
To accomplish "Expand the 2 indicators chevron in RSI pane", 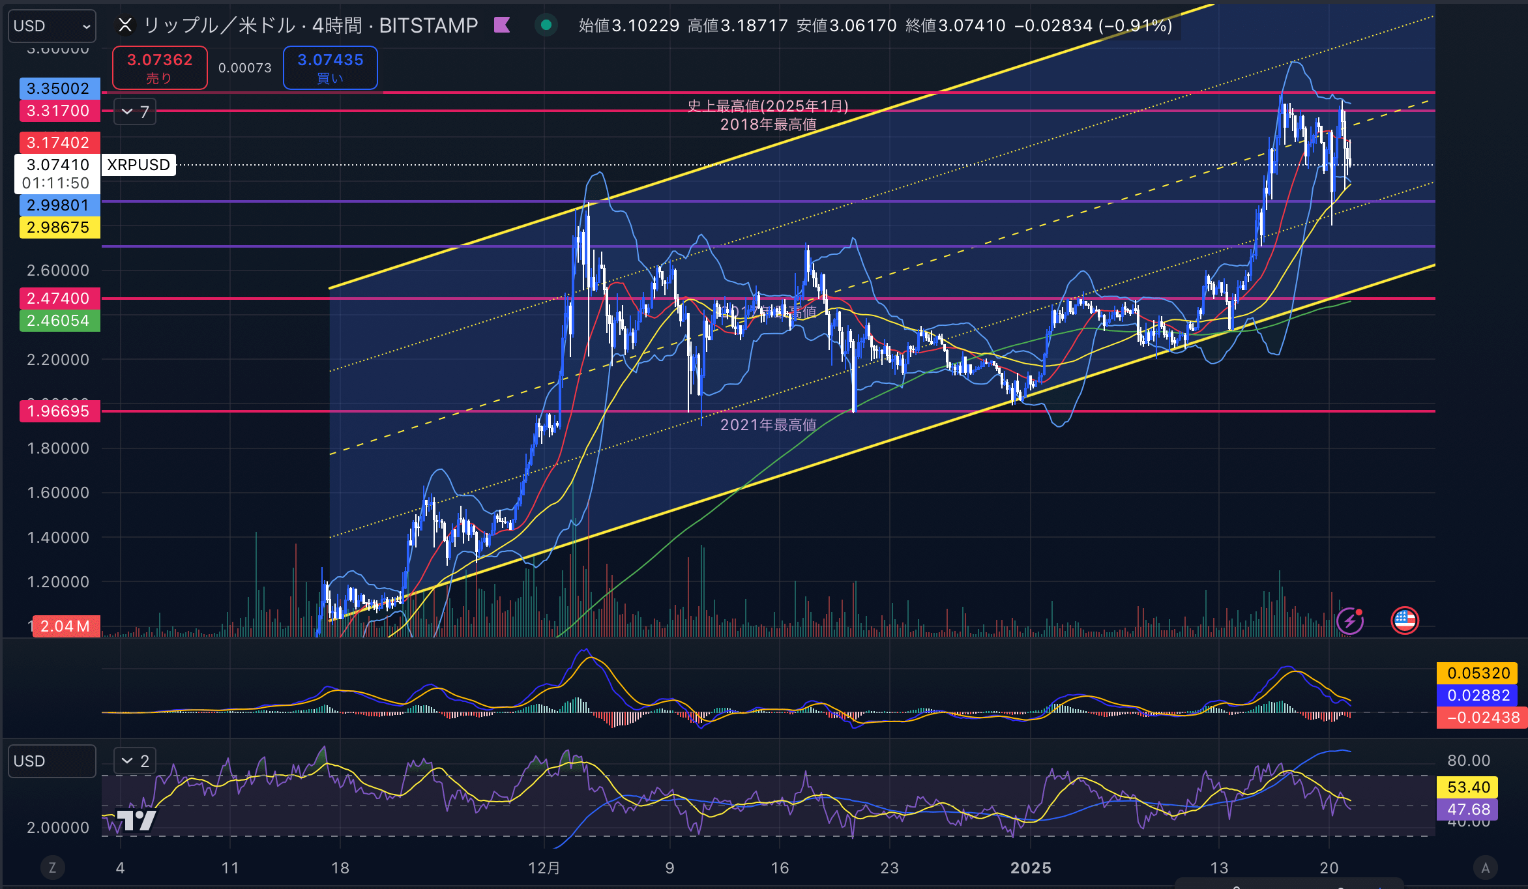I will point(135,761).
